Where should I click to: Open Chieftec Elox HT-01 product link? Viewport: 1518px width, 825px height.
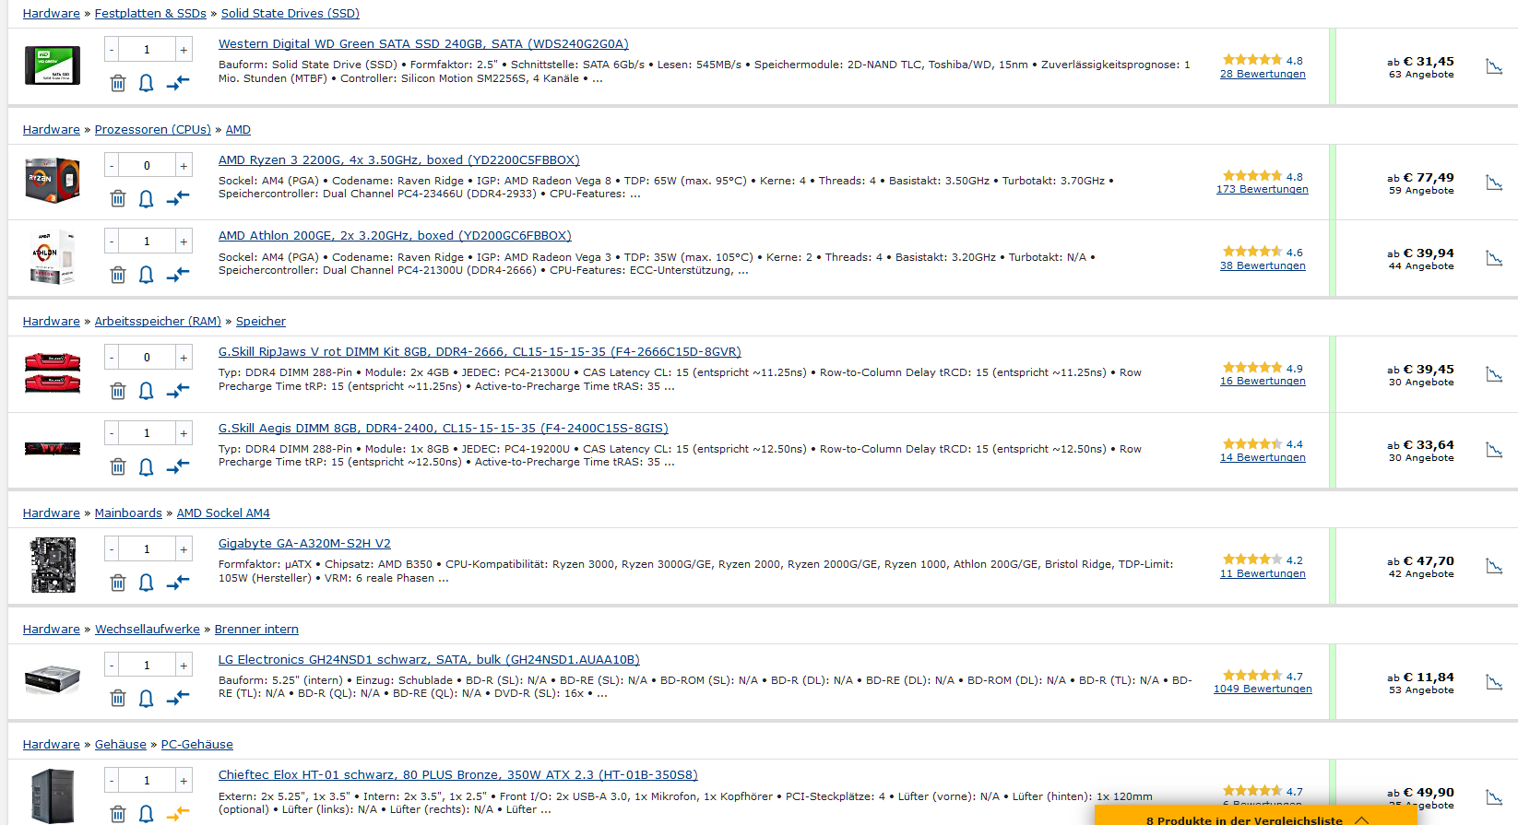458,774
